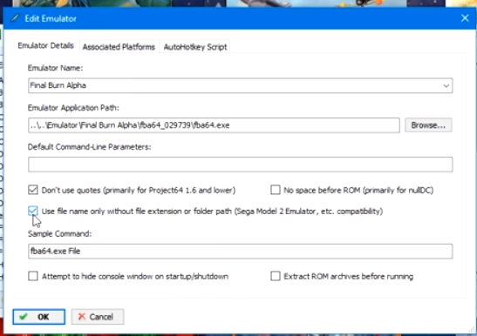Click the Sample Command text box
This screenshot has height=336, width=477.
[241, 252]
